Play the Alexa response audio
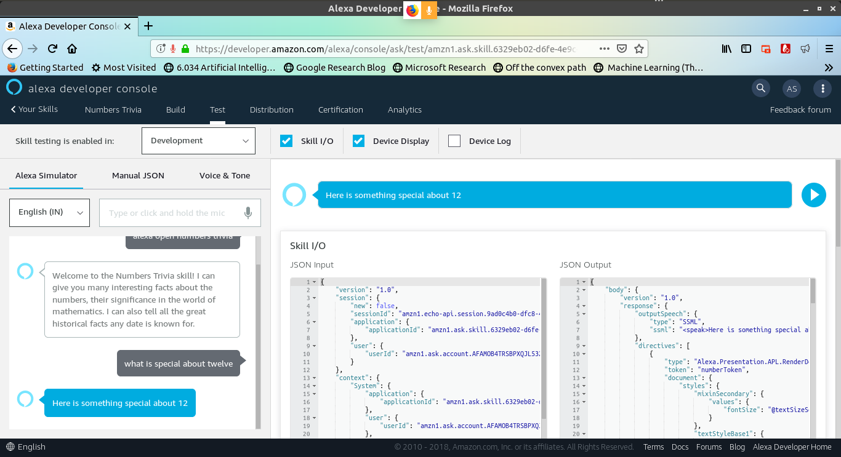This screenshot has width=841, height=457. pyautogui.click(x=813, y=195)
